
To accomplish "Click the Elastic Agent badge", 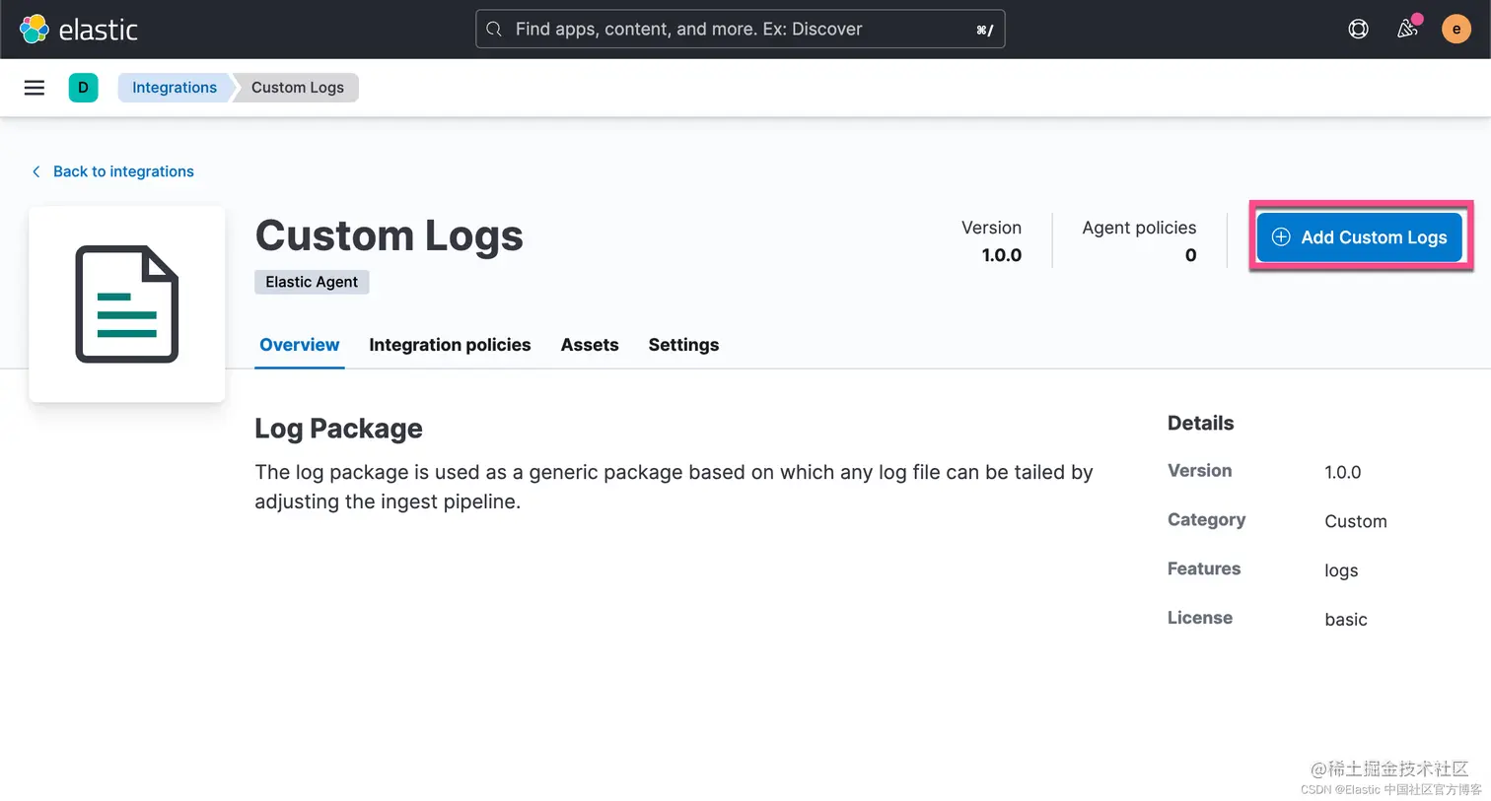I will click(312, 282).
